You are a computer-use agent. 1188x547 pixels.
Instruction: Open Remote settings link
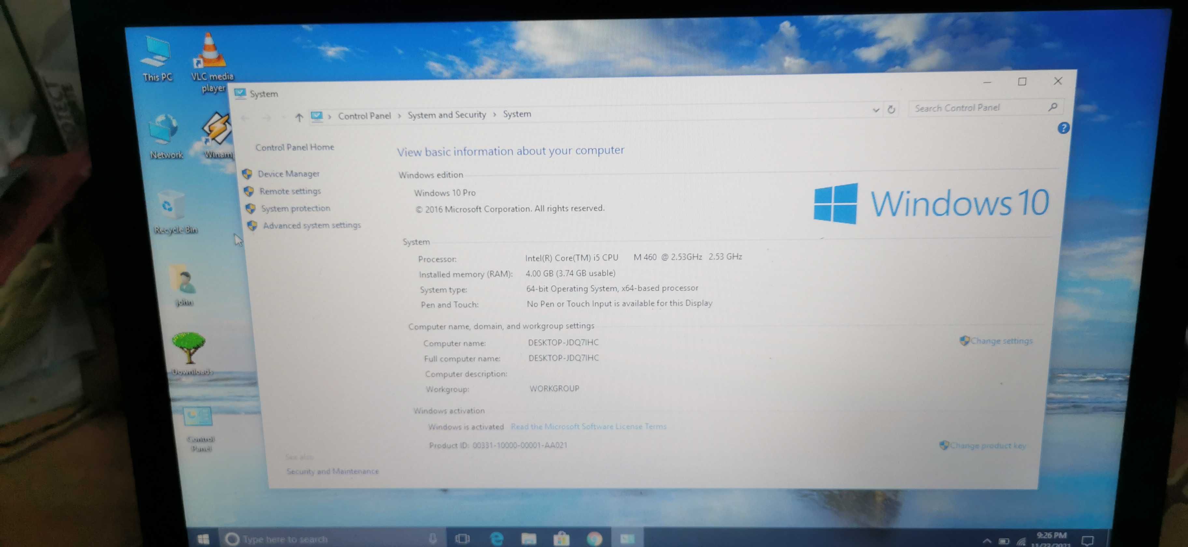point(290,191)
